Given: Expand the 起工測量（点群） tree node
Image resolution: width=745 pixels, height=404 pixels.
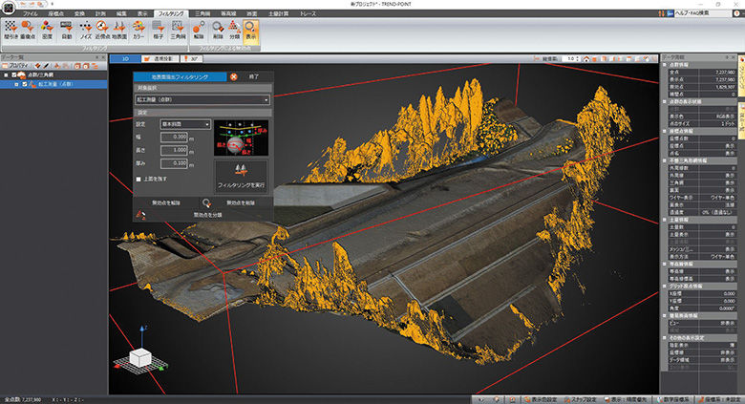Looking at the screenshot, I should tap(16, 84).
